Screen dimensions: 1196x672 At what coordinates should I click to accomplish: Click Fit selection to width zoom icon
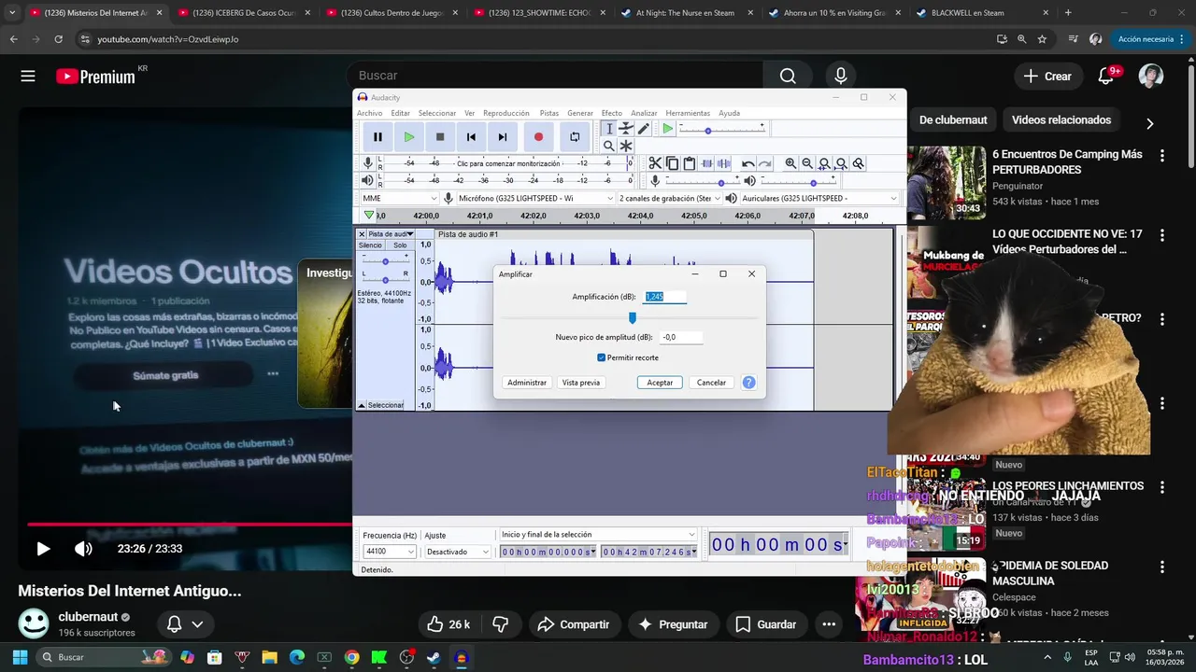point(824,163)
